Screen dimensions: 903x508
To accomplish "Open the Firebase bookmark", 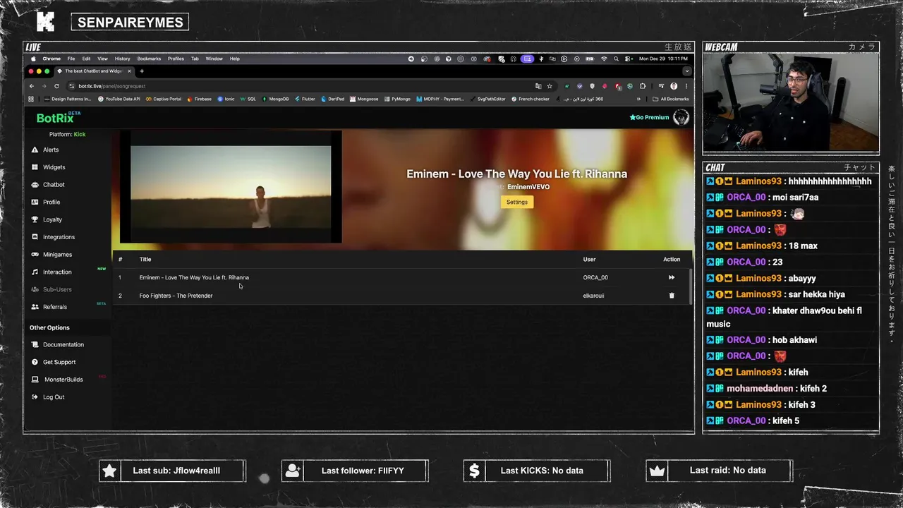I will point(200,99).
